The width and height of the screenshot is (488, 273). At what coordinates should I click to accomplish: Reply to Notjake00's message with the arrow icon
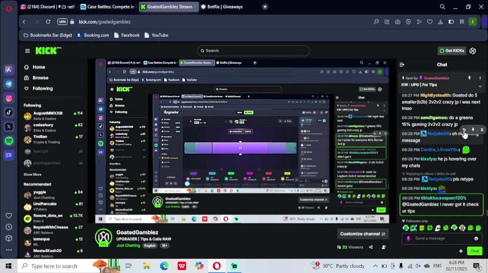[464, 130]
